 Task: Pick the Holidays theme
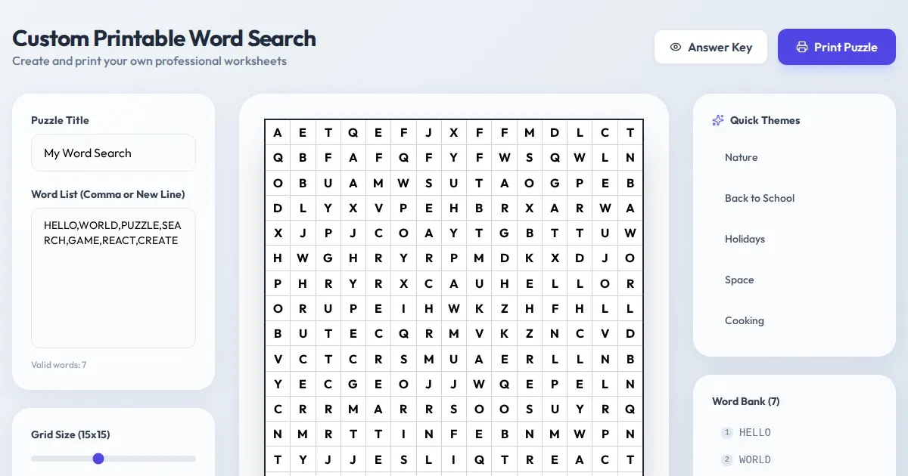pos(745,239)
